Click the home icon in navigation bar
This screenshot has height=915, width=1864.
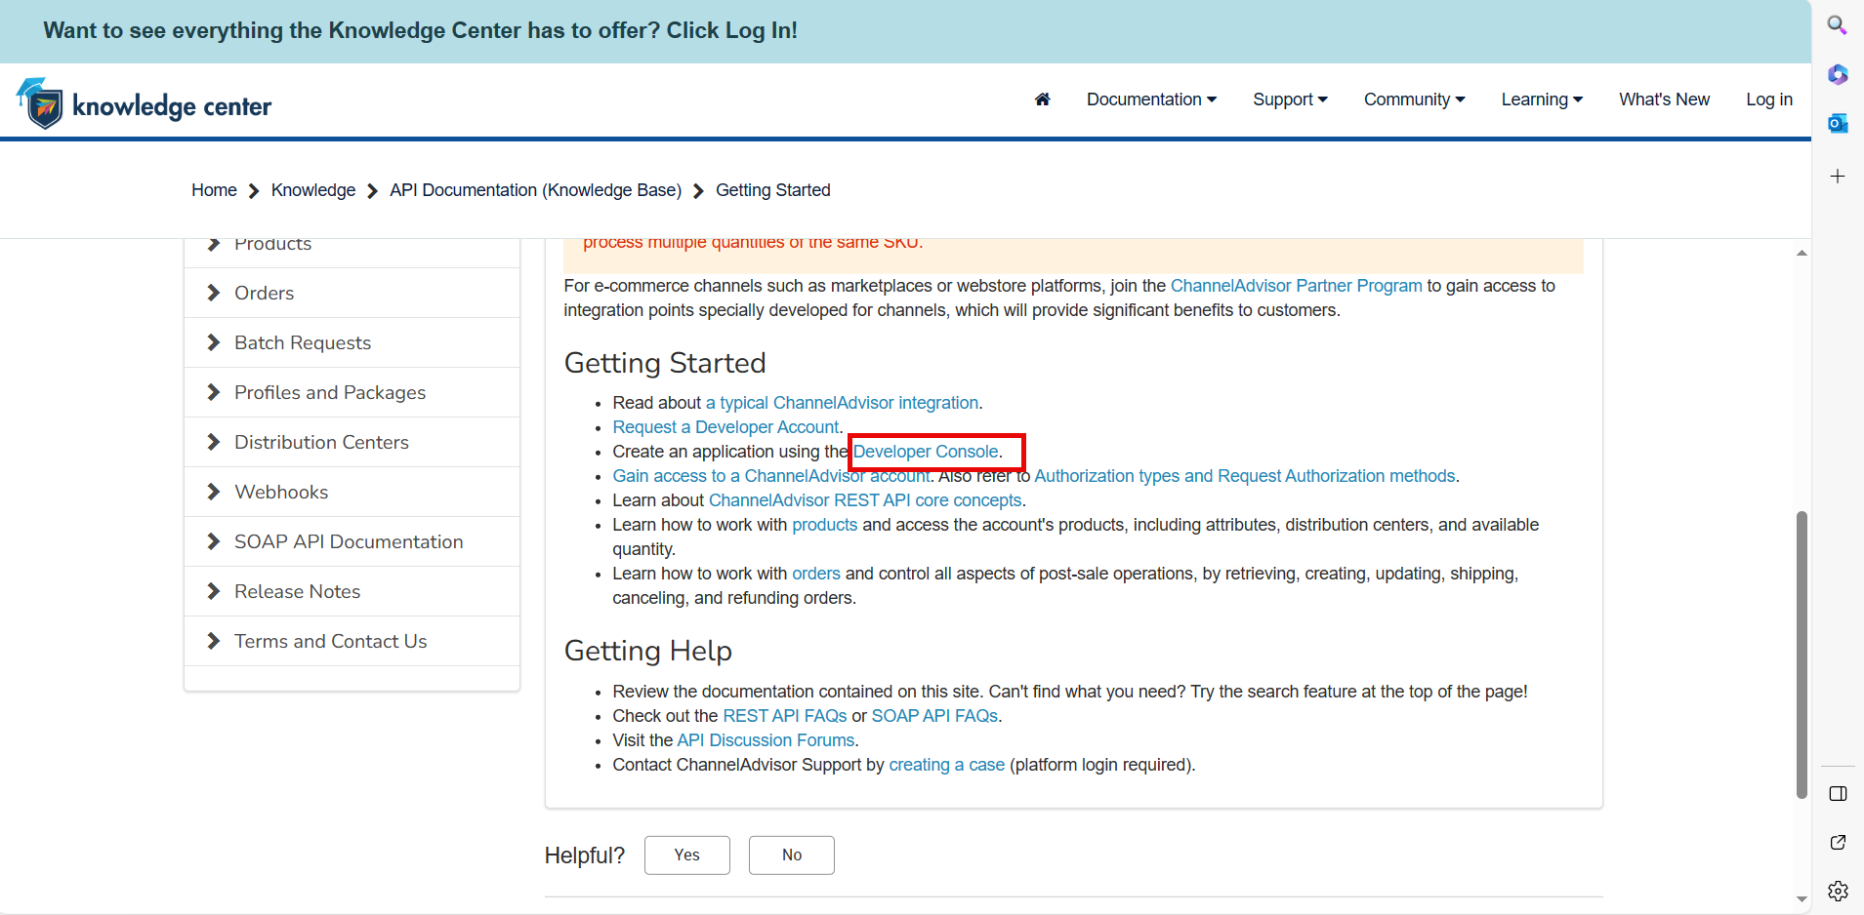coord(1042,99)
